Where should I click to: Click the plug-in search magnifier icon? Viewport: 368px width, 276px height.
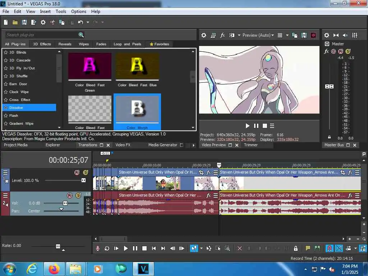click(x=81, y=35)
